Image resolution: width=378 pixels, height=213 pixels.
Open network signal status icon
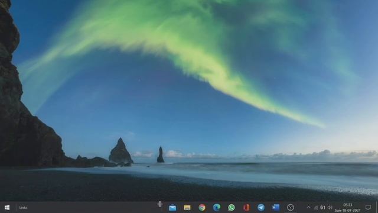pyautogui.click(x=316, y=208)
